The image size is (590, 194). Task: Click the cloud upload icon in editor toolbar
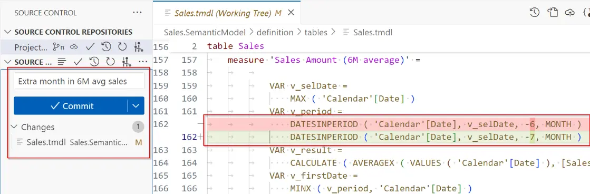pyautogui.click(x=570, y=13)
